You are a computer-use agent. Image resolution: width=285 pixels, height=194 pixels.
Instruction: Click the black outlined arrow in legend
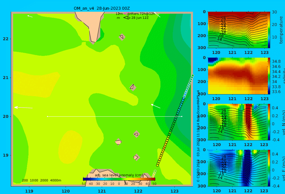[x=126, y=18]
